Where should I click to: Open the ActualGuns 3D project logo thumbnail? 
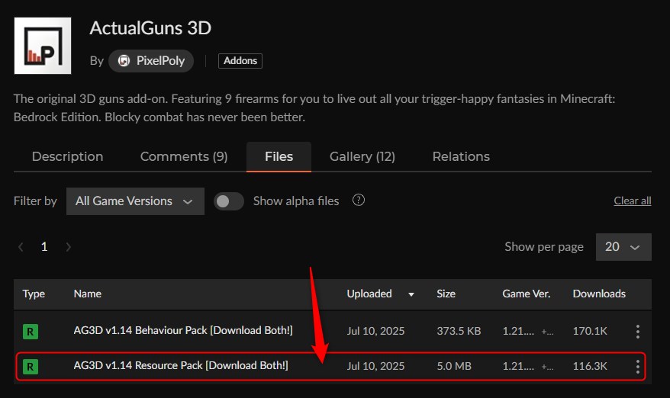point(43,46)
